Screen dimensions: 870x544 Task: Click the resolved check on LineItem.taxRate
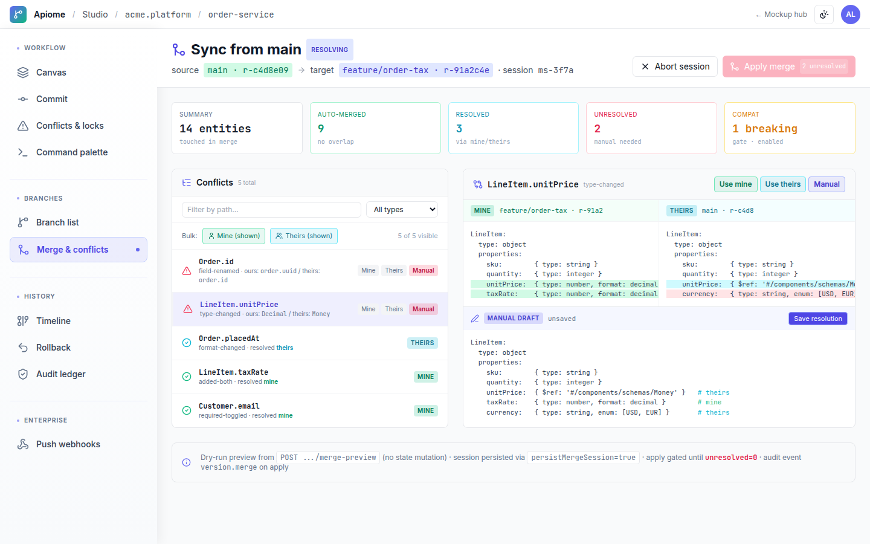point(187,377)
